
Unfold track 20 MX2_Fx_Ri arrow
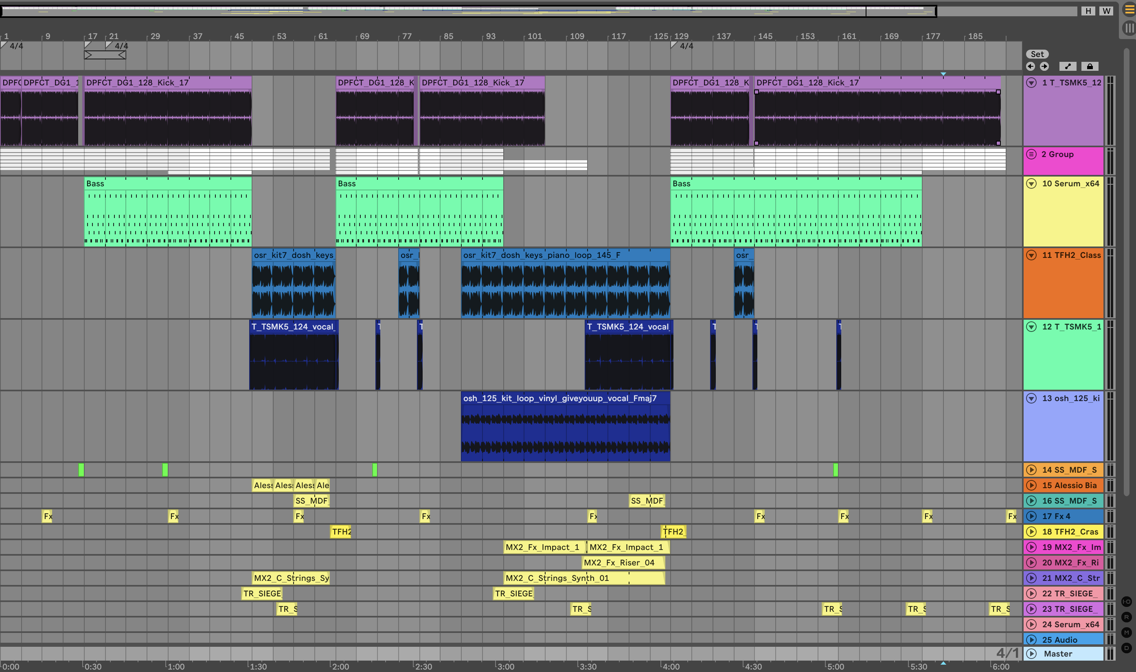pos(1032,563)
